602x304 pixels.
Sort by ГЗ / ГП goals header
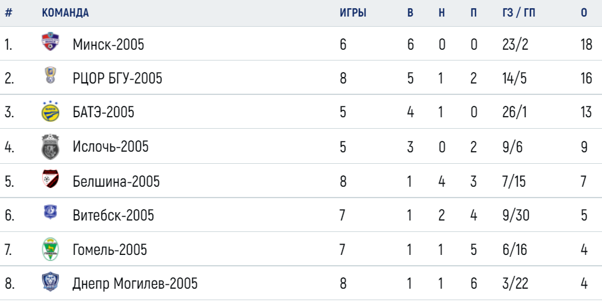point(518,13)
